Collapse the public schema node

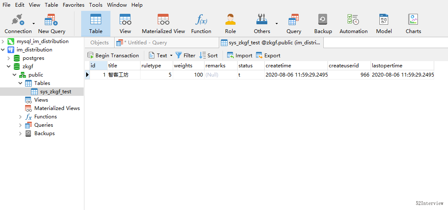[14, 75]
